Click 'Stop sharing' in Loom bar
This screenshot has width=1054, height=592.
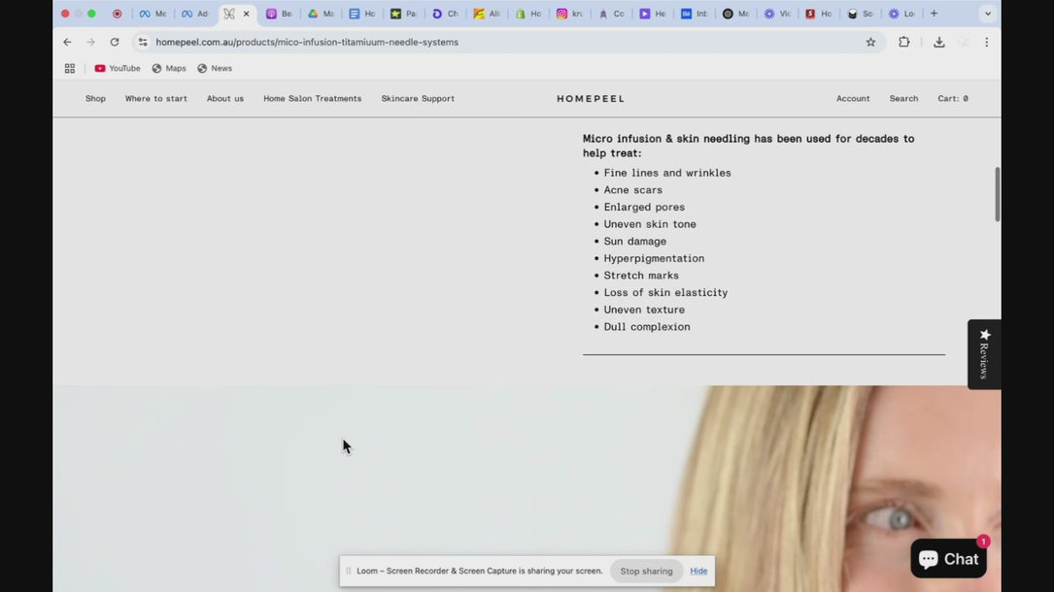coord(646,572)
